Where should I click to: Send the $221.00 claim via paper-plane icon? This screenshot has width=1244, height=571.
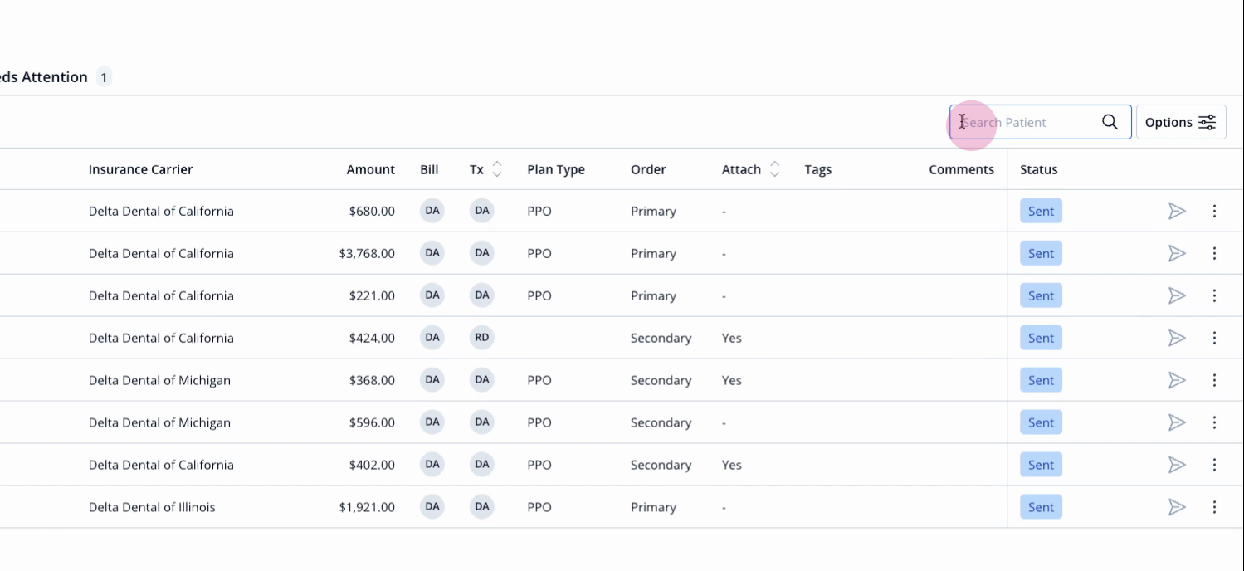pyautogui.click(x=1177, y=295)
